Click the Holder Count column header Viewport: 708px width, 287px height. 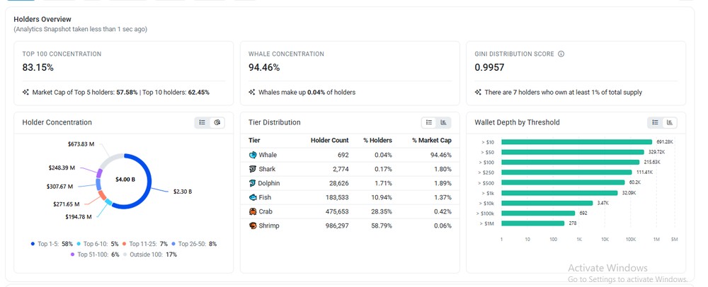coord(330,141)
